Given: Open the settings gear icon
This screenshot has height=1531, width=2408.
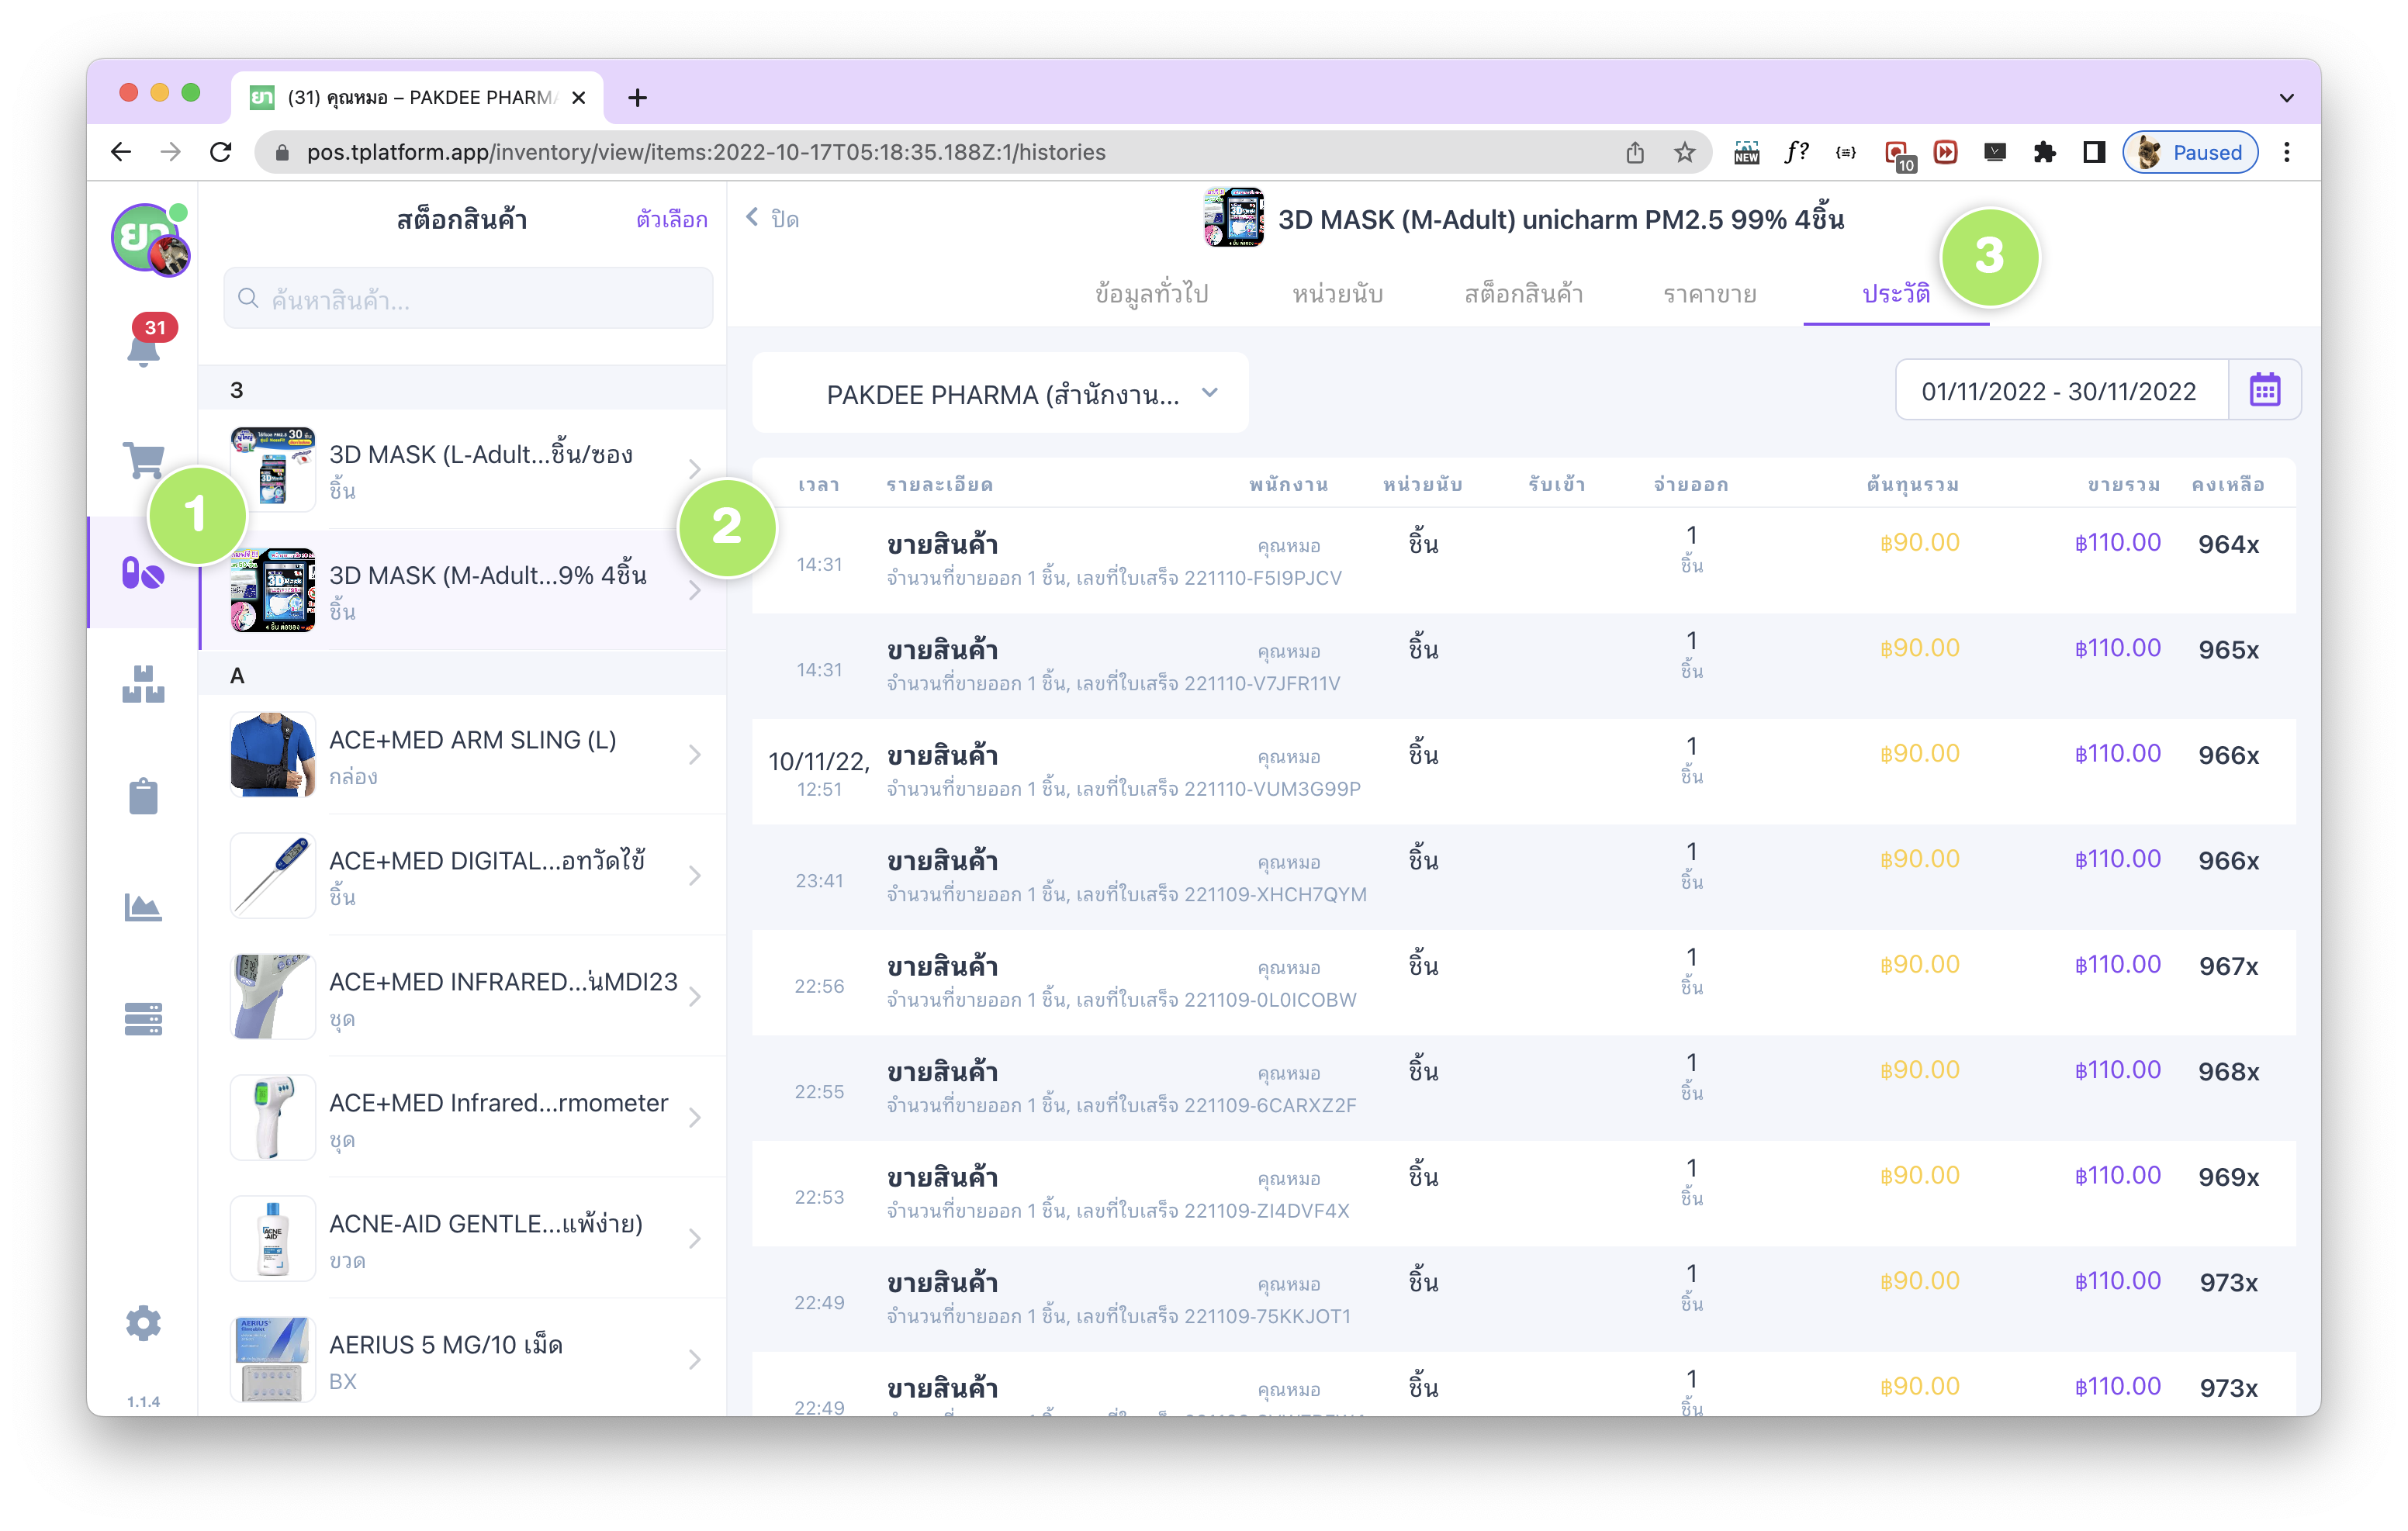Looking at the screenshot, I should click(143, 1323).
